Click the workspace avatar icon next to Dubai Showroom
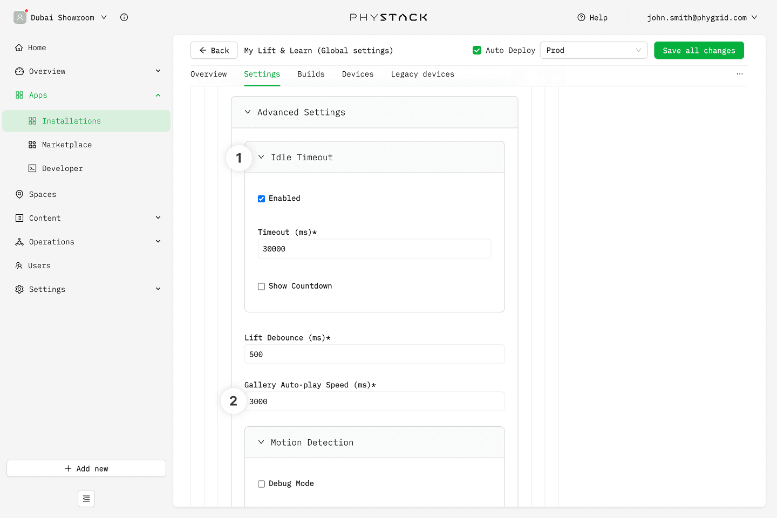 click(x=20, y=17)
